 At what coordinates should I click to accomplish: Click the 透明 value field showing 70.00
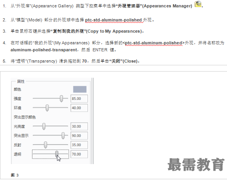tap(79, 154)
